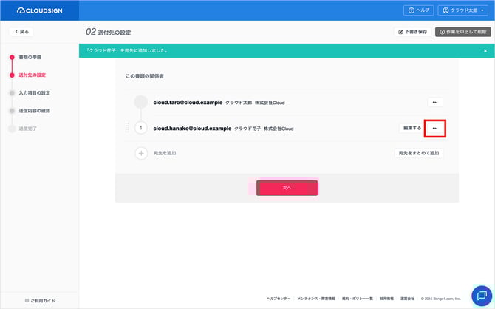Expand the クラウド太郎 account dropdown

click(463, 10)
